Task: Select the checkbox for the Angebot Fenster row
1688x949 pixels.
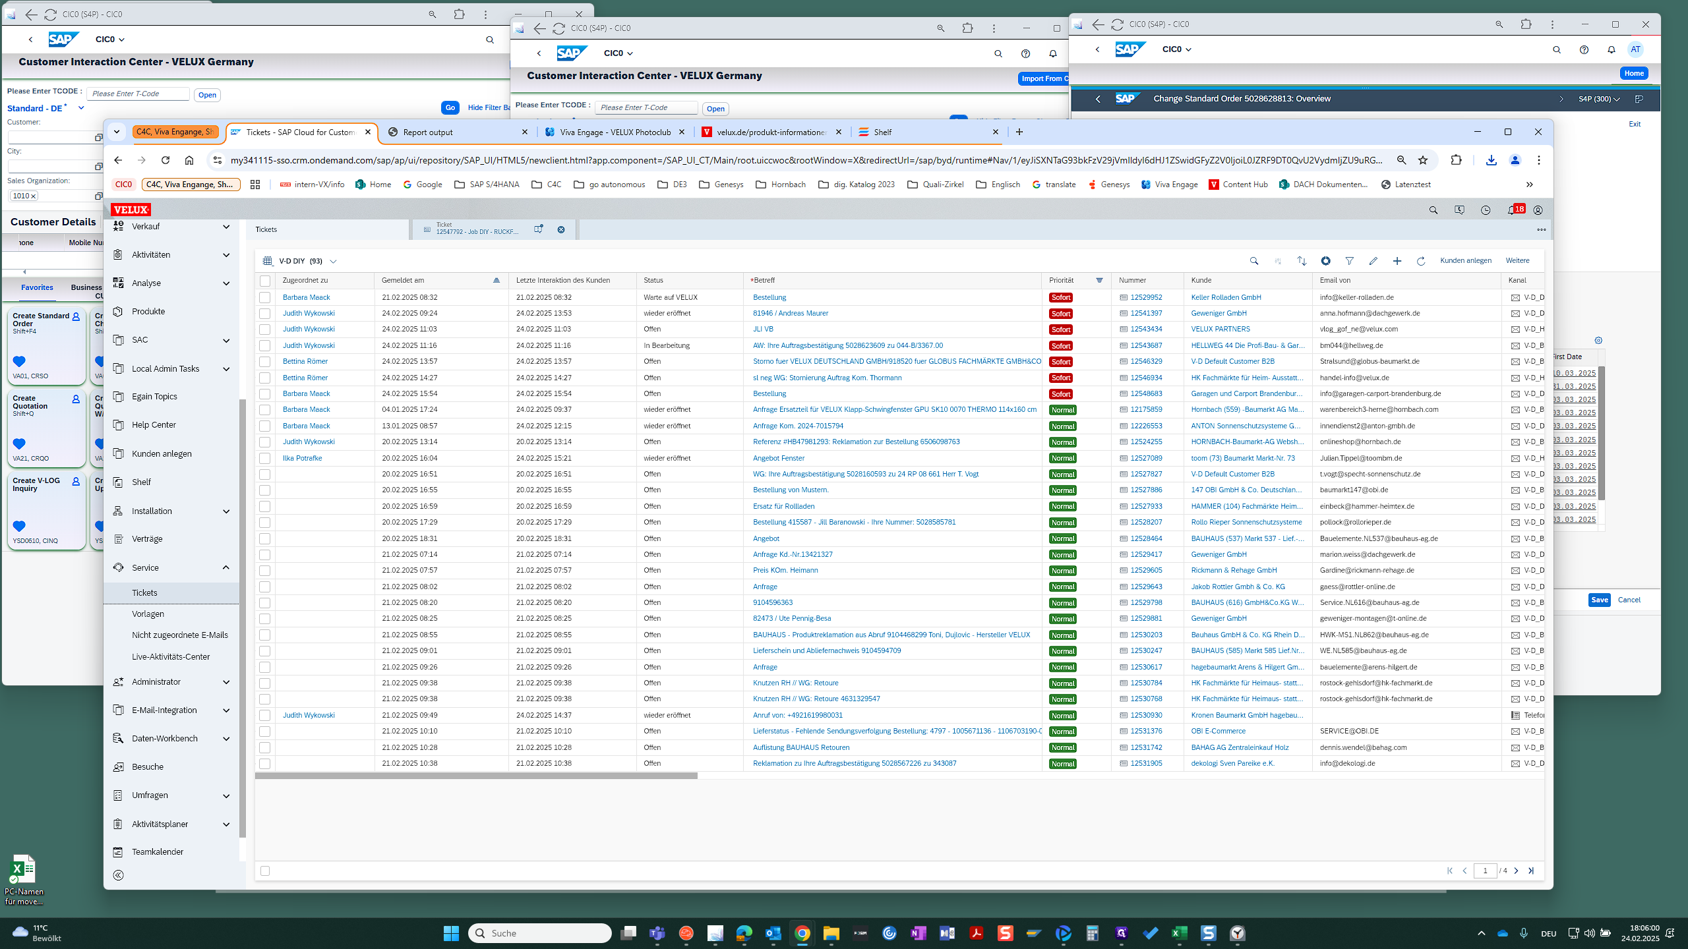Action: pyautogui.click(x=265, y=458)
